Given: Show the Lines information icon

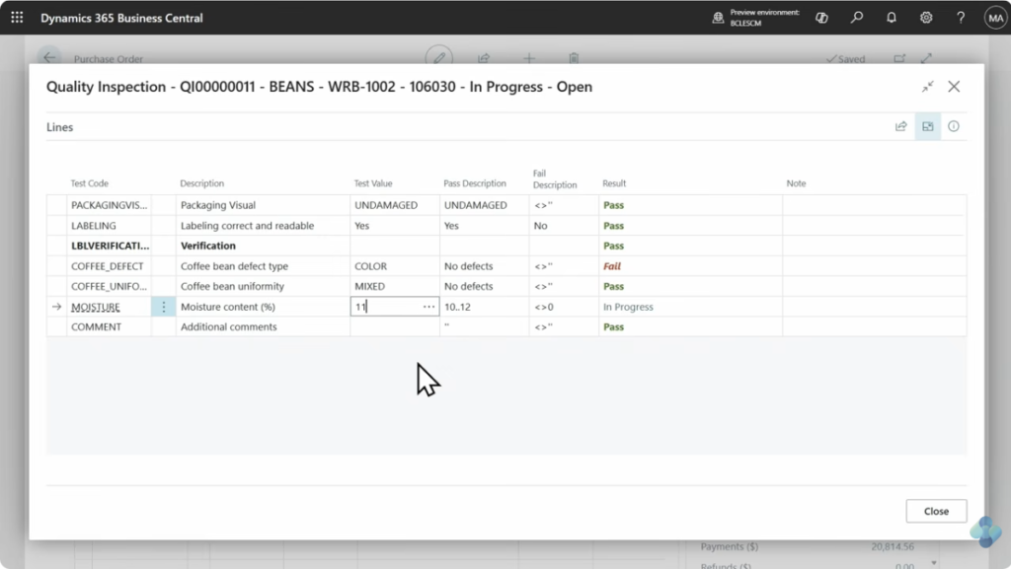Looking at the screenshot, I should (x=954, y=127).
